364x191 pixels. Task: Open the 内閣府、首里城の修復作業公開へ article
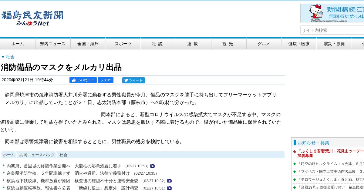(x=64, y=166)
